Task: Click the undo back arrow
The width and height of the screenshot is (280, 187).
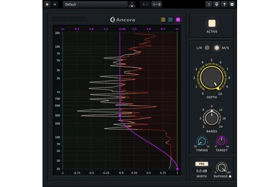Action: tap(47, 5)
